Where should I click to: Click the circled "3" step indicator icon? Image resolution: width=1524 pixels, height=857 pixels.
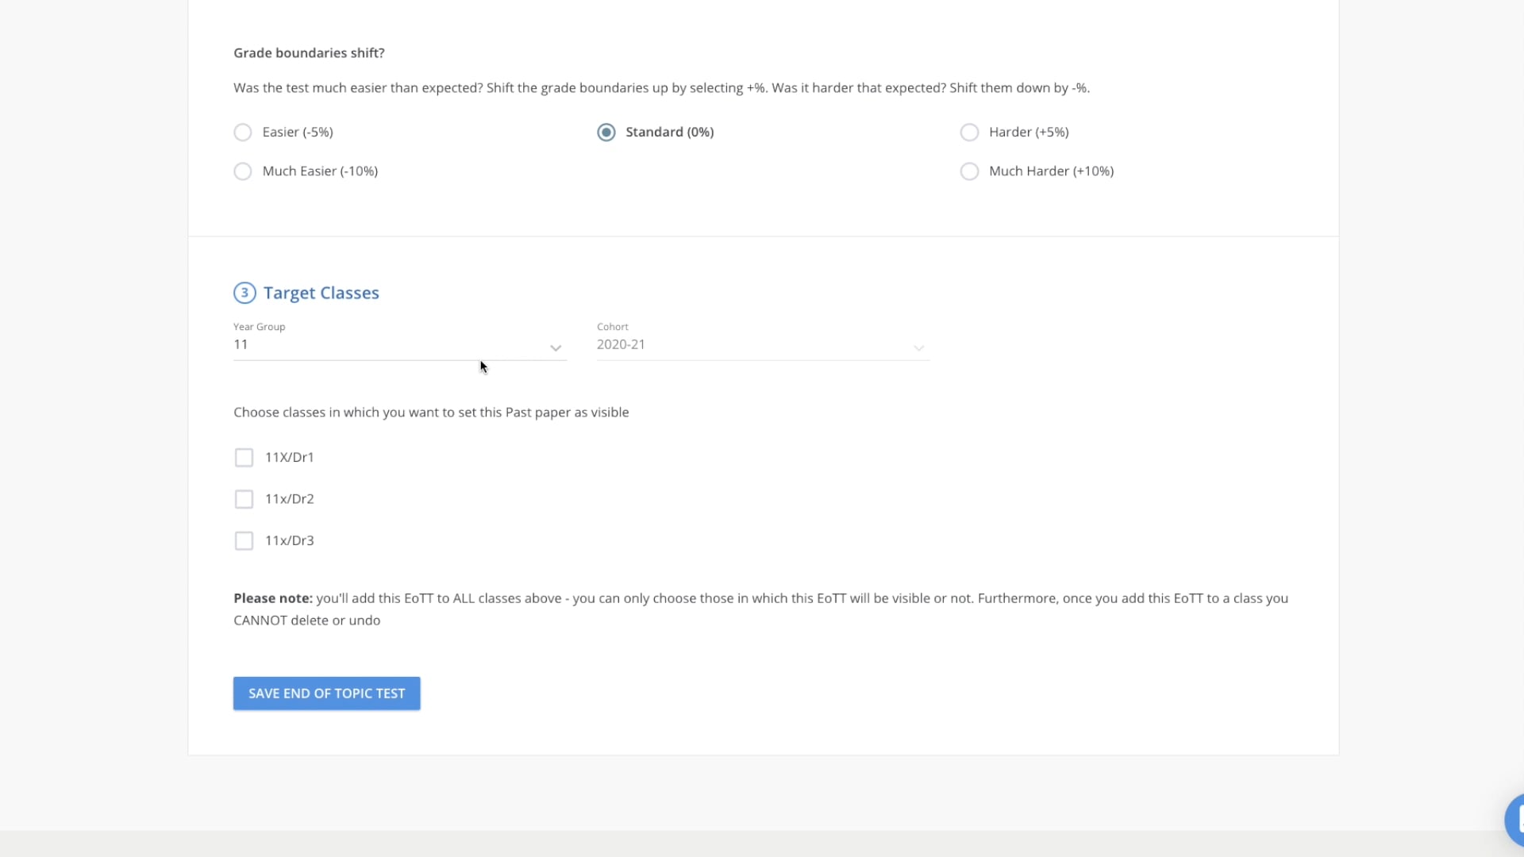(244, 293)
